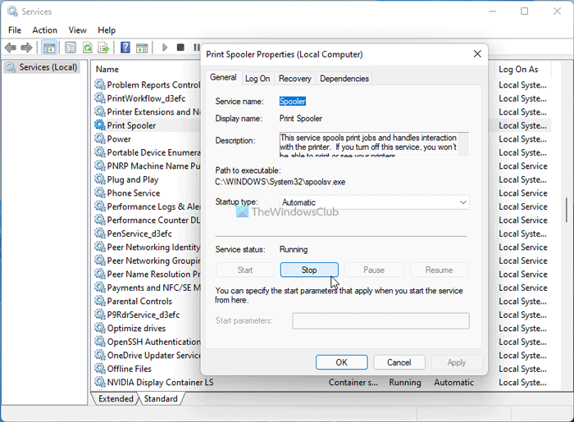Viewport: 574px width, 422px height.
Task: Click OK in Print Spooler Properties
Action: (342, 362)
